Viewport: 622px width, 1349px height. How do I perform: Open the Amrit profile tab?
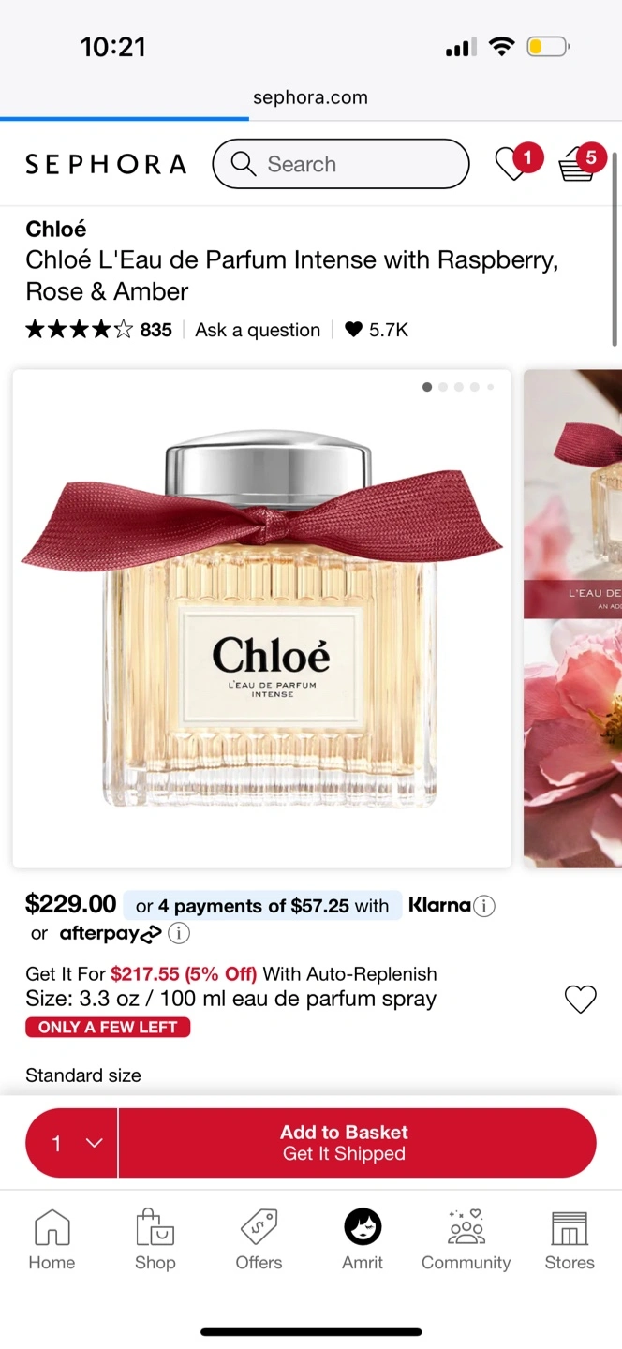tap(363, 1239)
